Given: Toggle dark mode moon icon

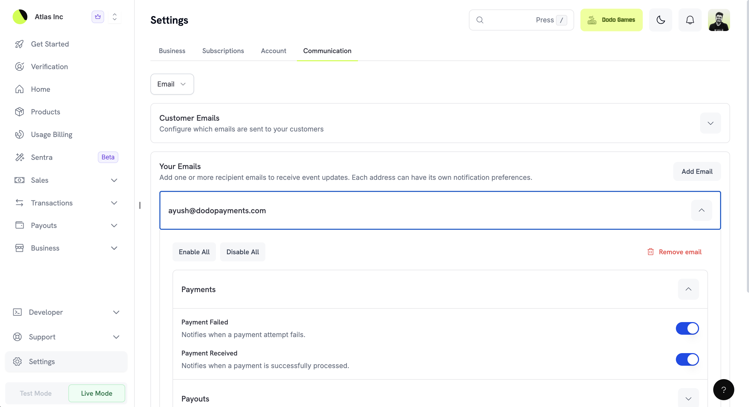Looking at the screenshot, I should pos(660,20).
